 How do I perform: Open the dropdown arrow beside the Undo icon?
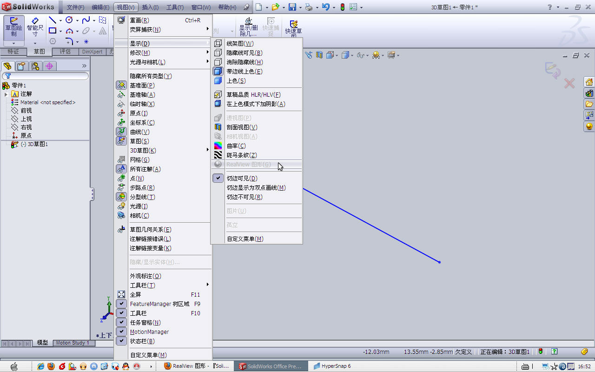pyautogui.click(x=333, y=7)
